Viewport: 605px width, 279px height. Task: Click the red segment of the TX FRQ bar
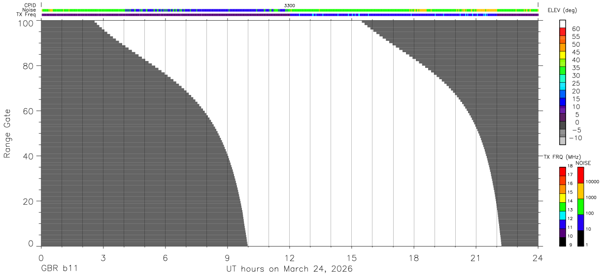pos(562,172)
